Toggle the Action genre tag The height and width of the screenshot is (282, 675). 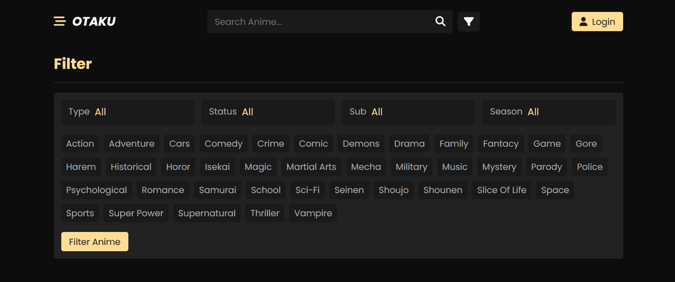[80, 144]
